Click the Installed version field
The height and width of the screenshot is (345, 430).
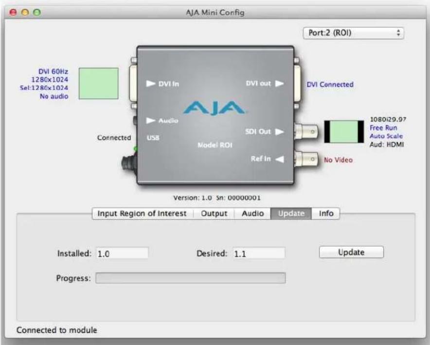coord(122,253)
